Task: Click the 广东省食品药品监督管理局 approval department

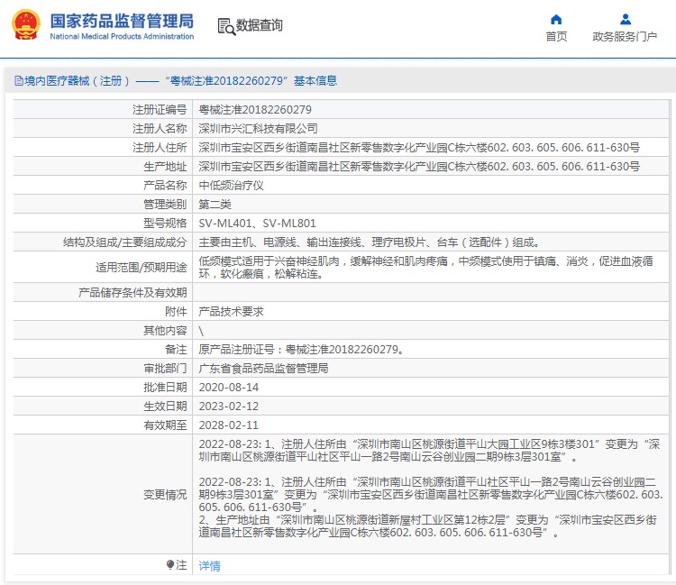Action: pos(263,368)
